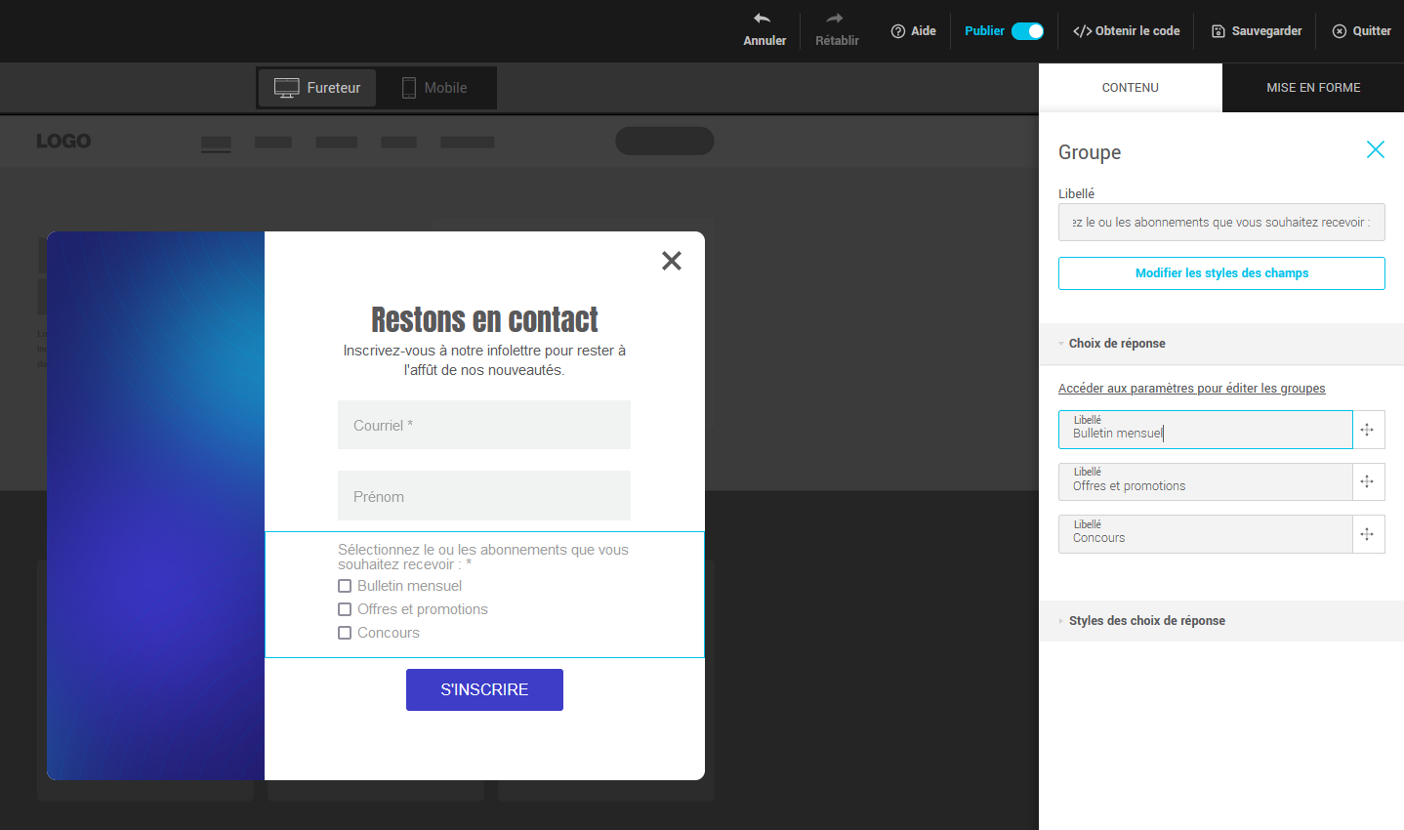Screen dimensions: 1404x830
Task: Check the Offres et promotions checkbox
Action: point(345,609)
